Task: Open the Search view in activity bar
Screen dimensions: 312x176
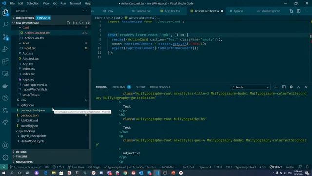Action: 5,24
